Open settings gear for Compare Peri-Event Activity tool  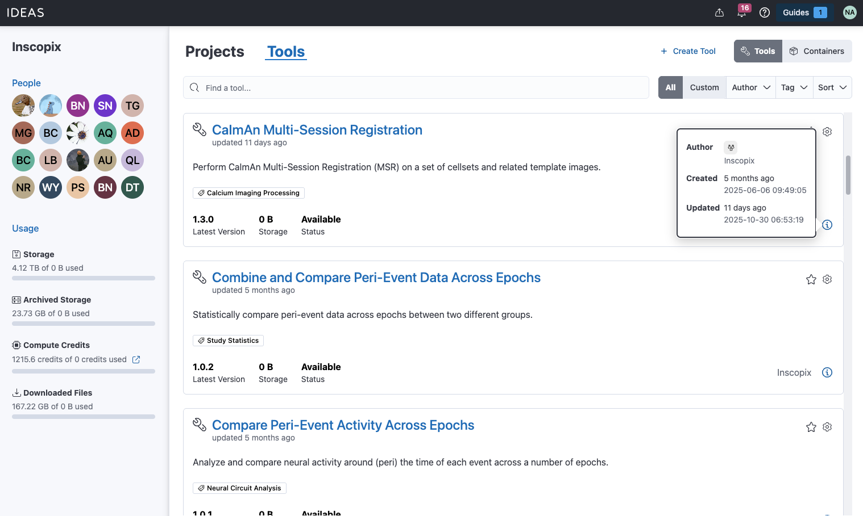[827, 427]
